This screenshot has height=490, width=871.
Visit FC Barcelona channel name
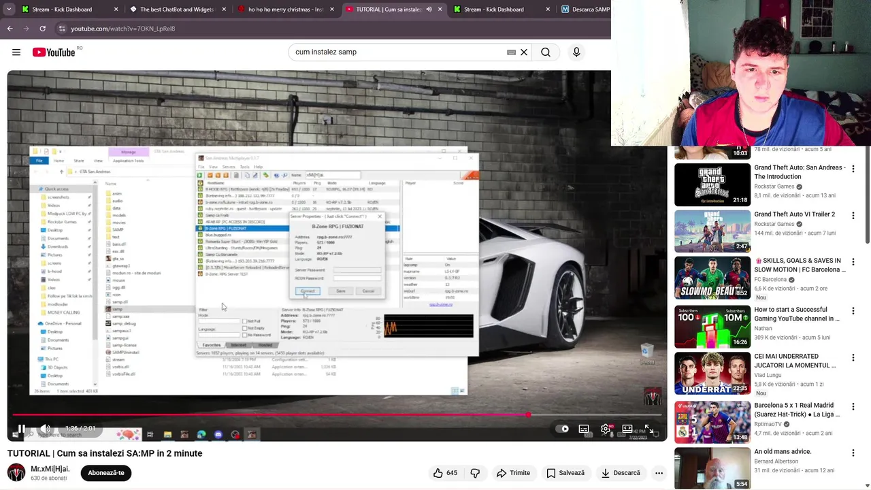[770, 280]
